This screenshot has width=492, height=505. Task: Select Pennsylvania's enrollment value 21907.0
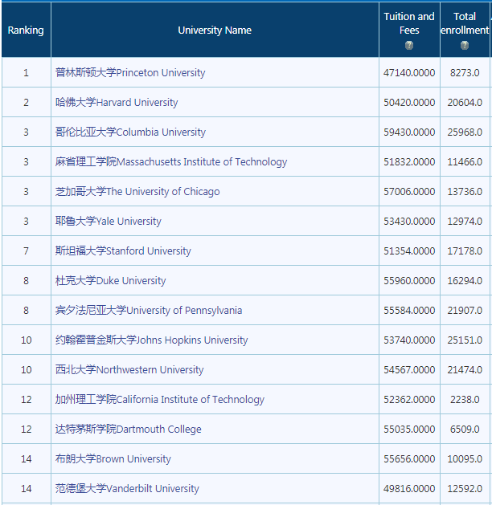(x=465, y=310)
